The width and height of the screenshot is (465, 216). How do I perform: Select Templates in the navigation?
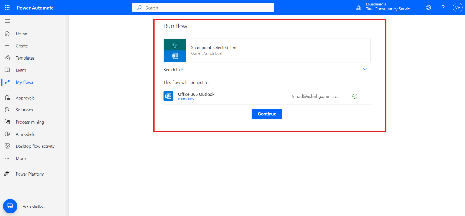[25, 58]
